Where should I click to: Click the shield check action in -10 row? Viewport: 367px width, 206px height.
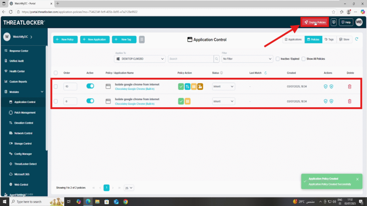(x=325, y=87)
